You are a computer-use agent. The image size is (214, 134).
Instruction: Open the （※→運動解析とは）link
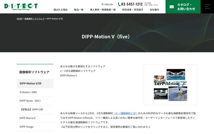pyautogui.click(x=125, y=113)
